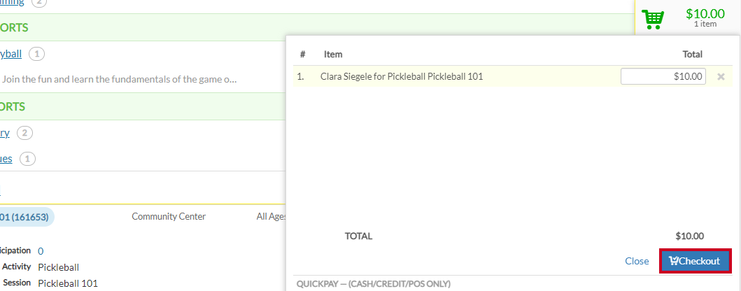Edit the $10.00 price input field

(663, 76)
